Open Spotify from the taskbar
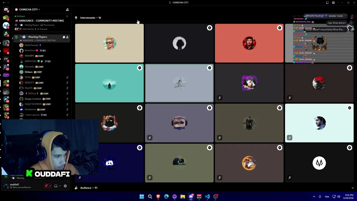Viewport: 357px width, 201px height. (175, 197)
